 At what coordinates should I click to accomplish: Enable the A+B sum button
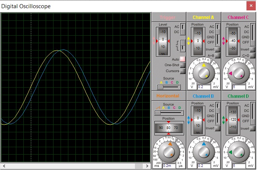pos(217,55)
